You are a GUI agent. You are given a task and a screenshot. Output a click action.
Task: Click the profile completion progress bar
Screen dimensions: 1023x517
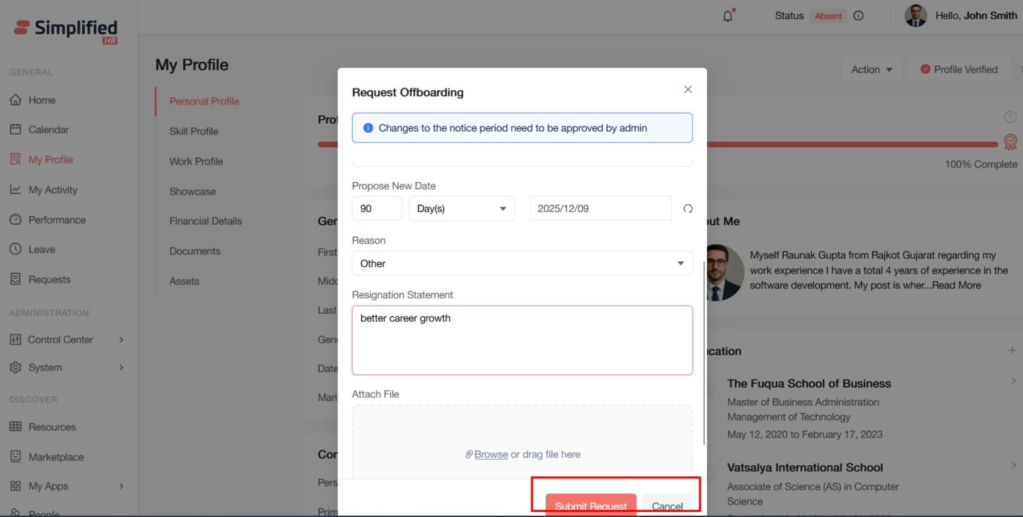(x=852, y=145)
